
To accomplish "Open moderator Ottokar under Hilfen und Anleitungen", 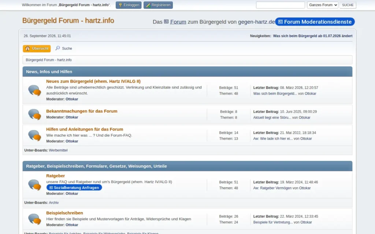I will pyautogui.click(x=72, y=141).
